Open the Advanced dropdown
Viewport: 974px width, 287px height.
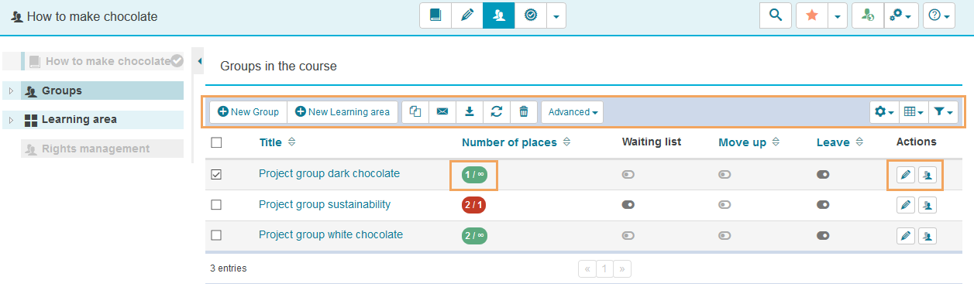click(573, 112)
